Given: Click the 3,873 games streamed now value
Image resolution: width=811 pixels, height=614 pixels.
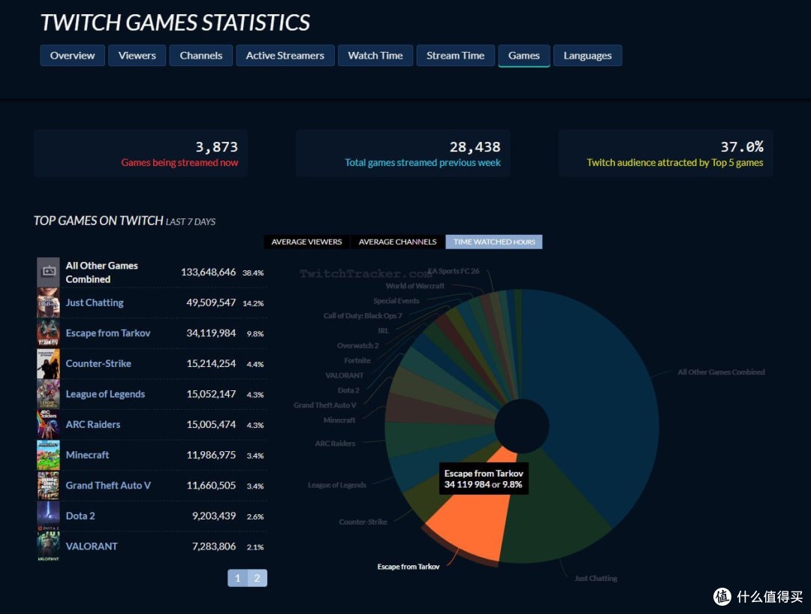Looking at the screenshot, I should click(217, 147).
